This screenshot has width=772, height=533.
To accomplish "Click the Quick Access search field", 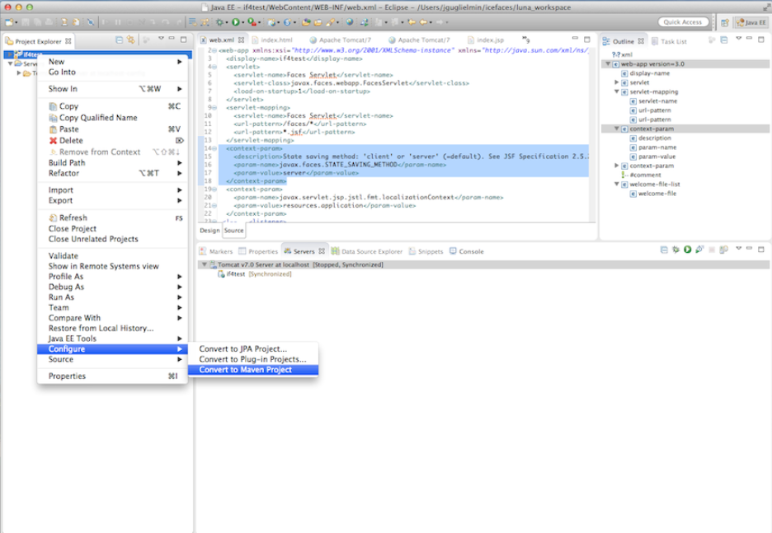I will (x=683, y=22).
